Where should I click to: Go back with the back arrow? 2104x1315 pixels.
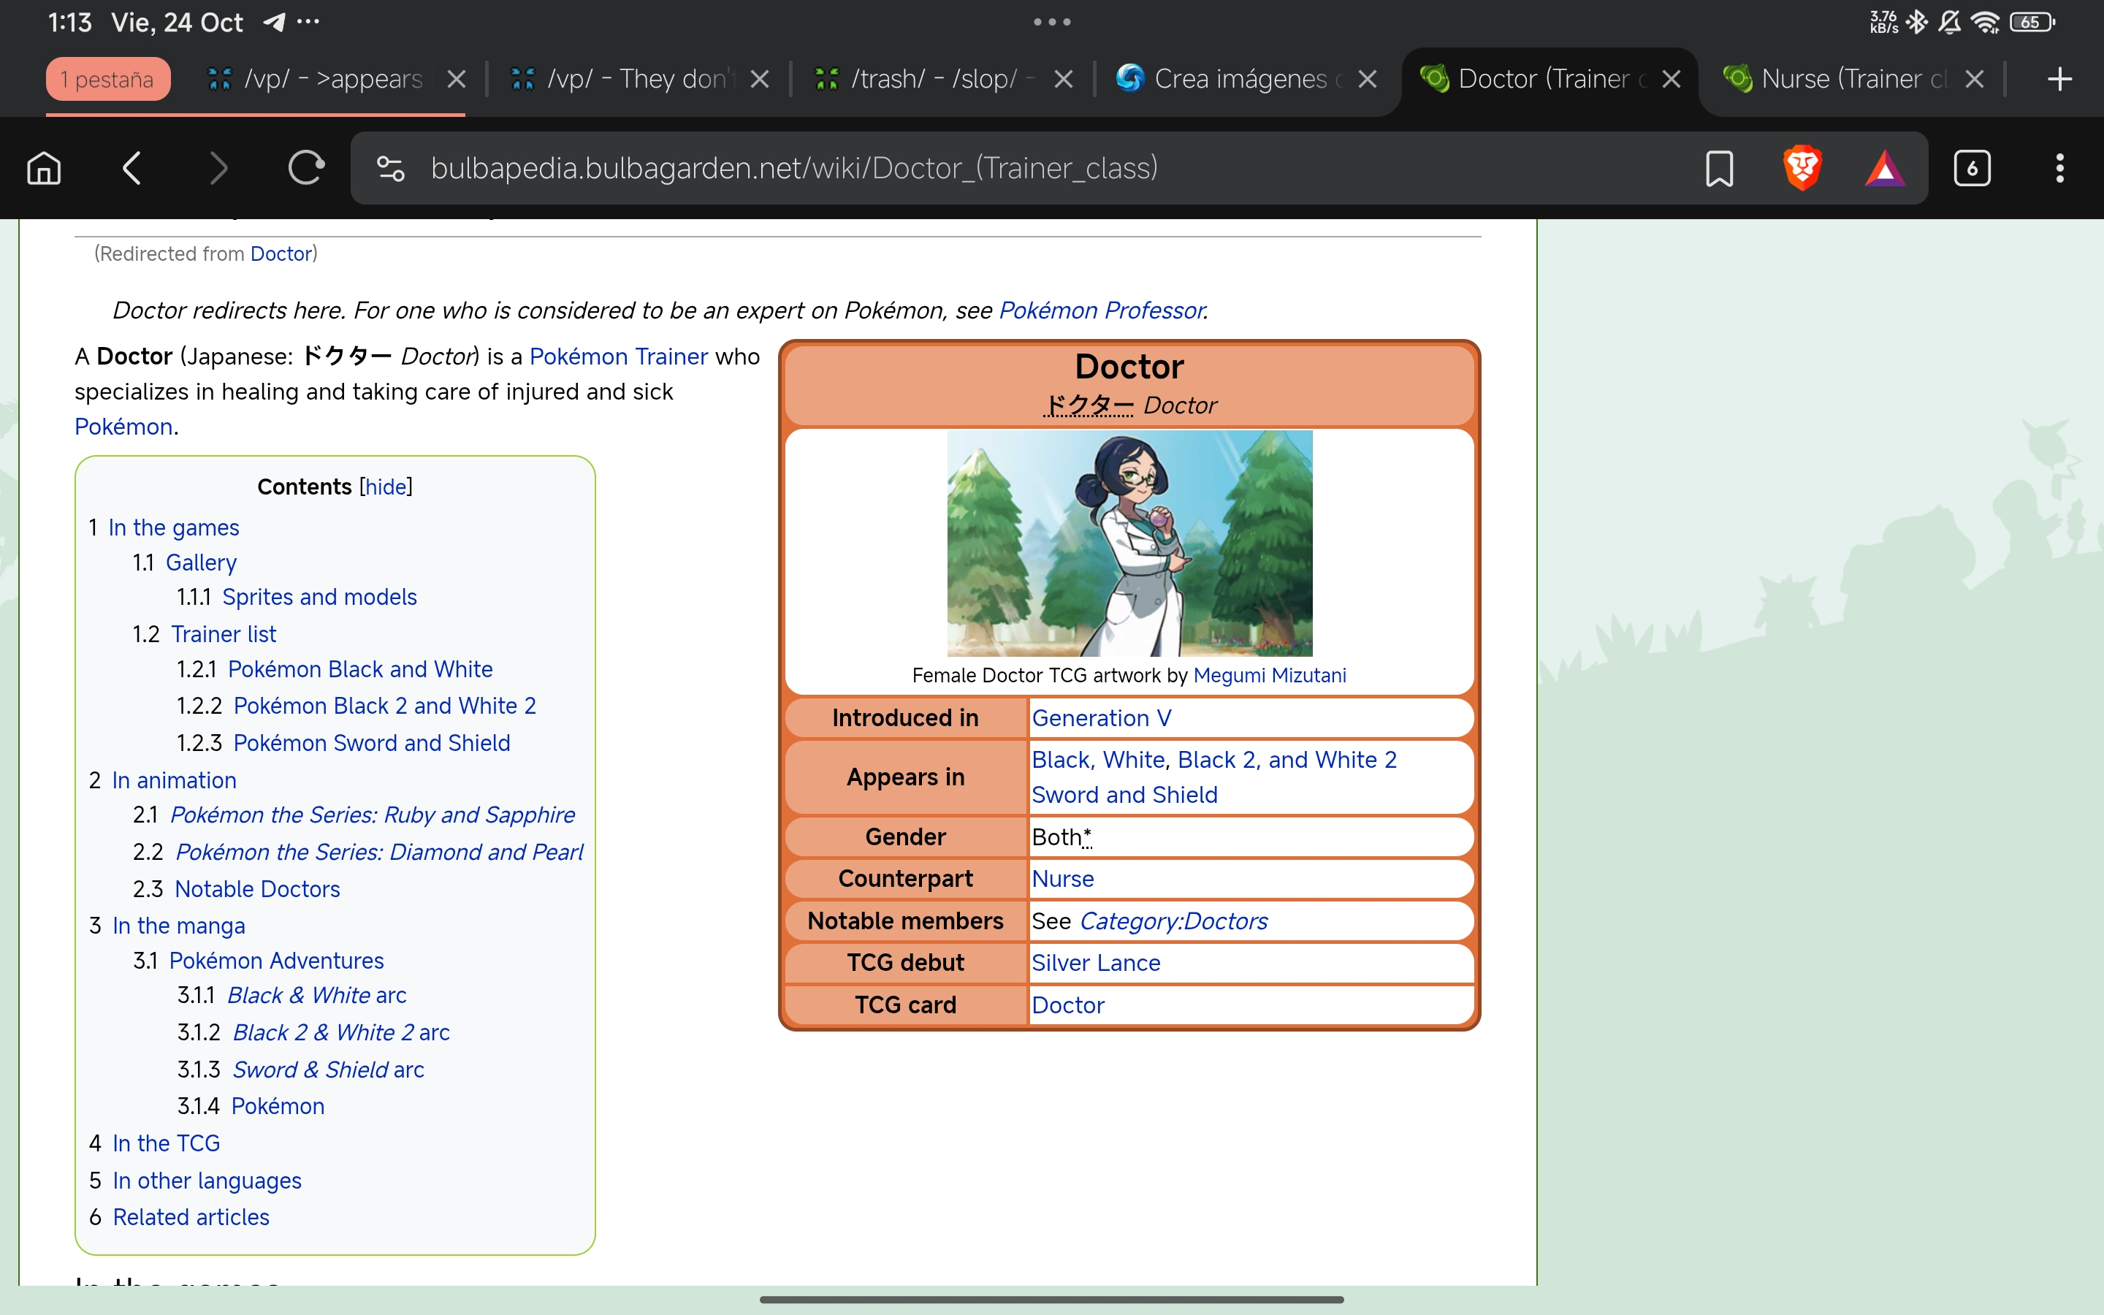[x=132, y=168]
